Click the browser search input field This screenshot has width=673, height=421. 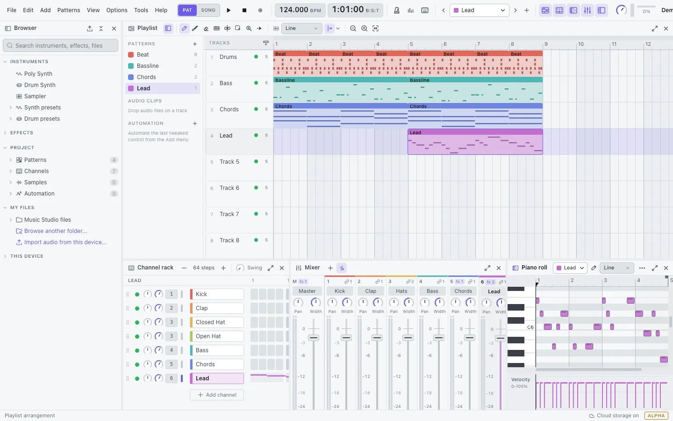(x=61, y=45)
